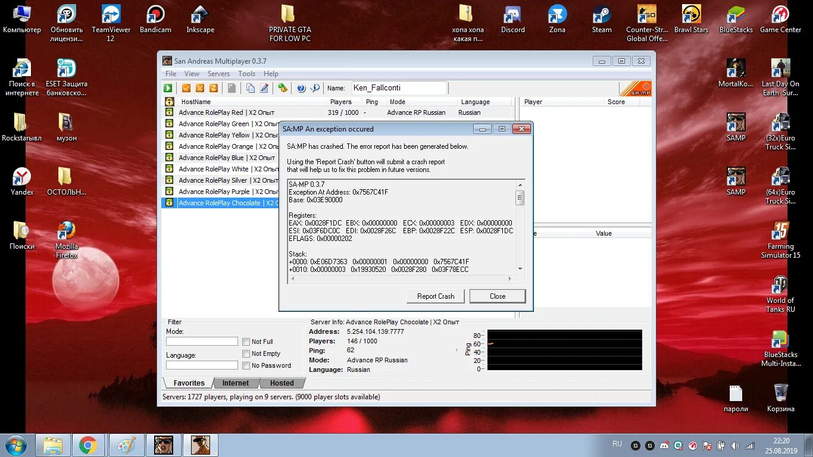Click lock icon of Advance RolePlay Red
The width and height of the screenshot is (813, 457).
(x=169, y=112)
